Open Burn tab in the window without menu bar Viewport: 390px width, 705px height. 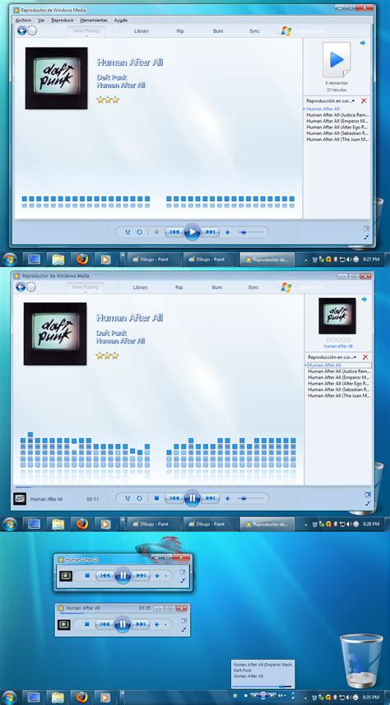[217, 287]
